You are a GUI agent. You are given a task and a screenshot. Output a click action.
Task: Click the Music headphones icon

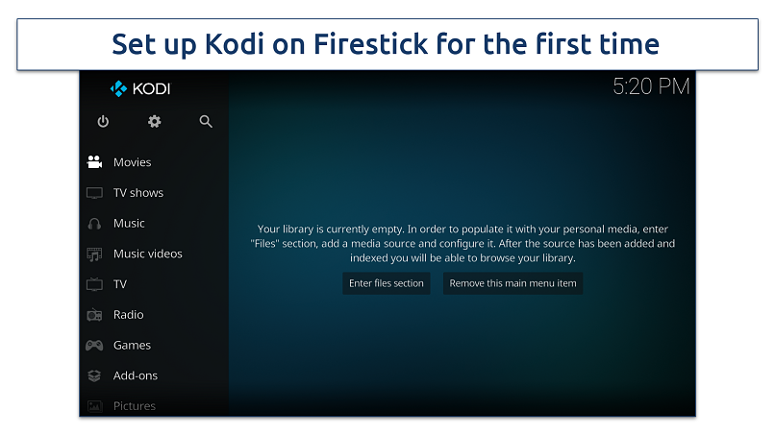tap(94, 224)
